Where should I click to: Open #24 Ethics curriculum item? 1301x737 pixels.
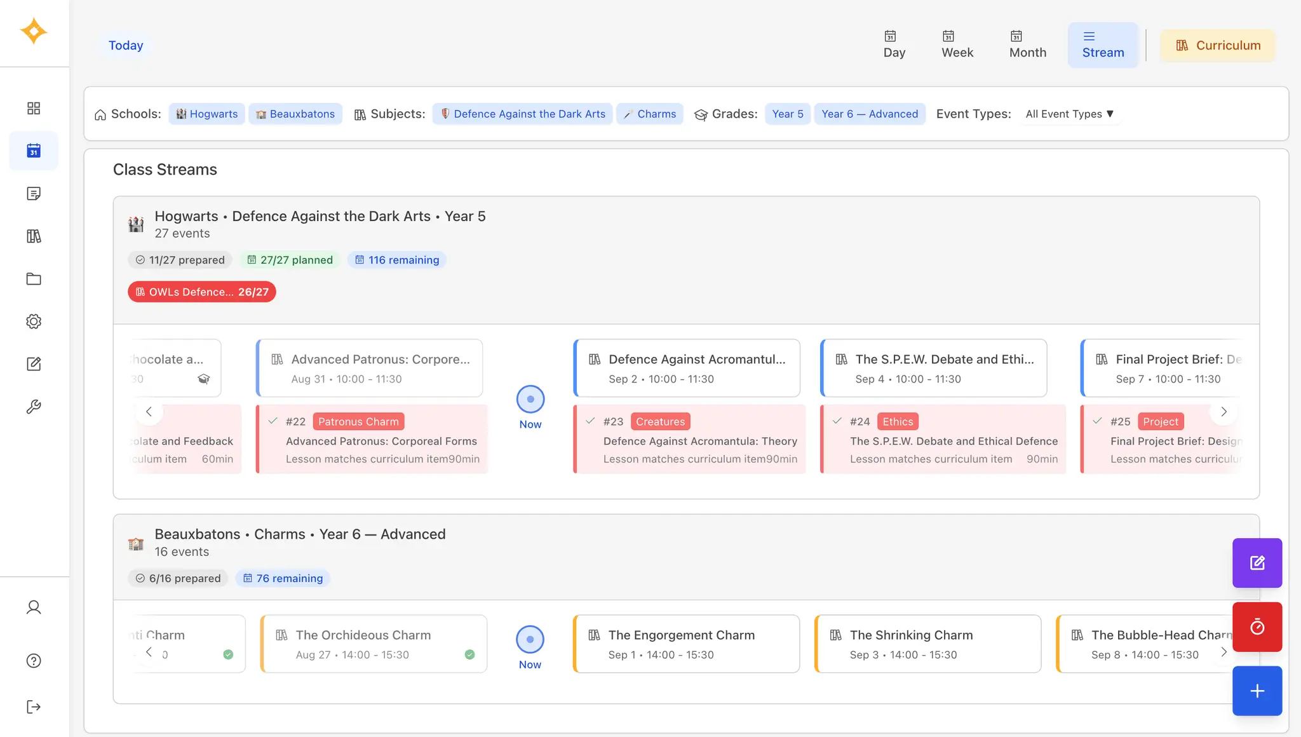click(x=943, y=439)
